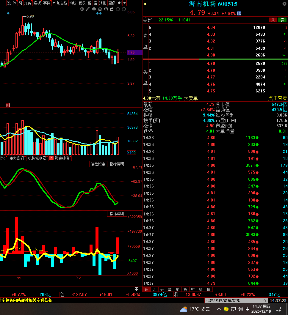Click the jump-to-end arrow icon in toolbar

[120, 3]
